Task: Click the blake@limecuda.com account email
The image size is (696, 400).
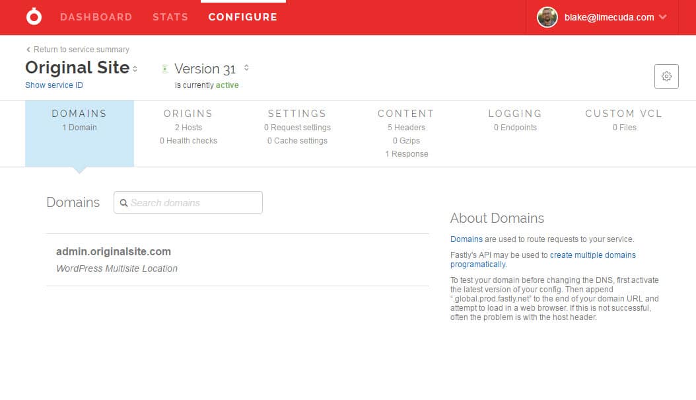Action: [609, 17]
